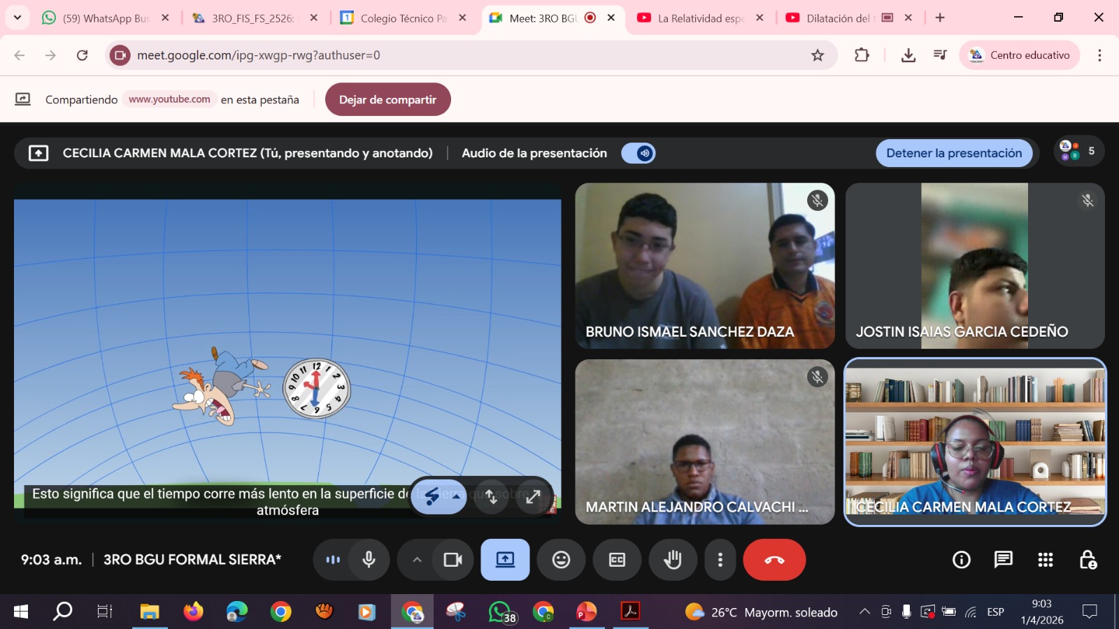Click Detener la presentación button
The height and width of the screenshot is (629, 1119).
(x=953, y=153)
